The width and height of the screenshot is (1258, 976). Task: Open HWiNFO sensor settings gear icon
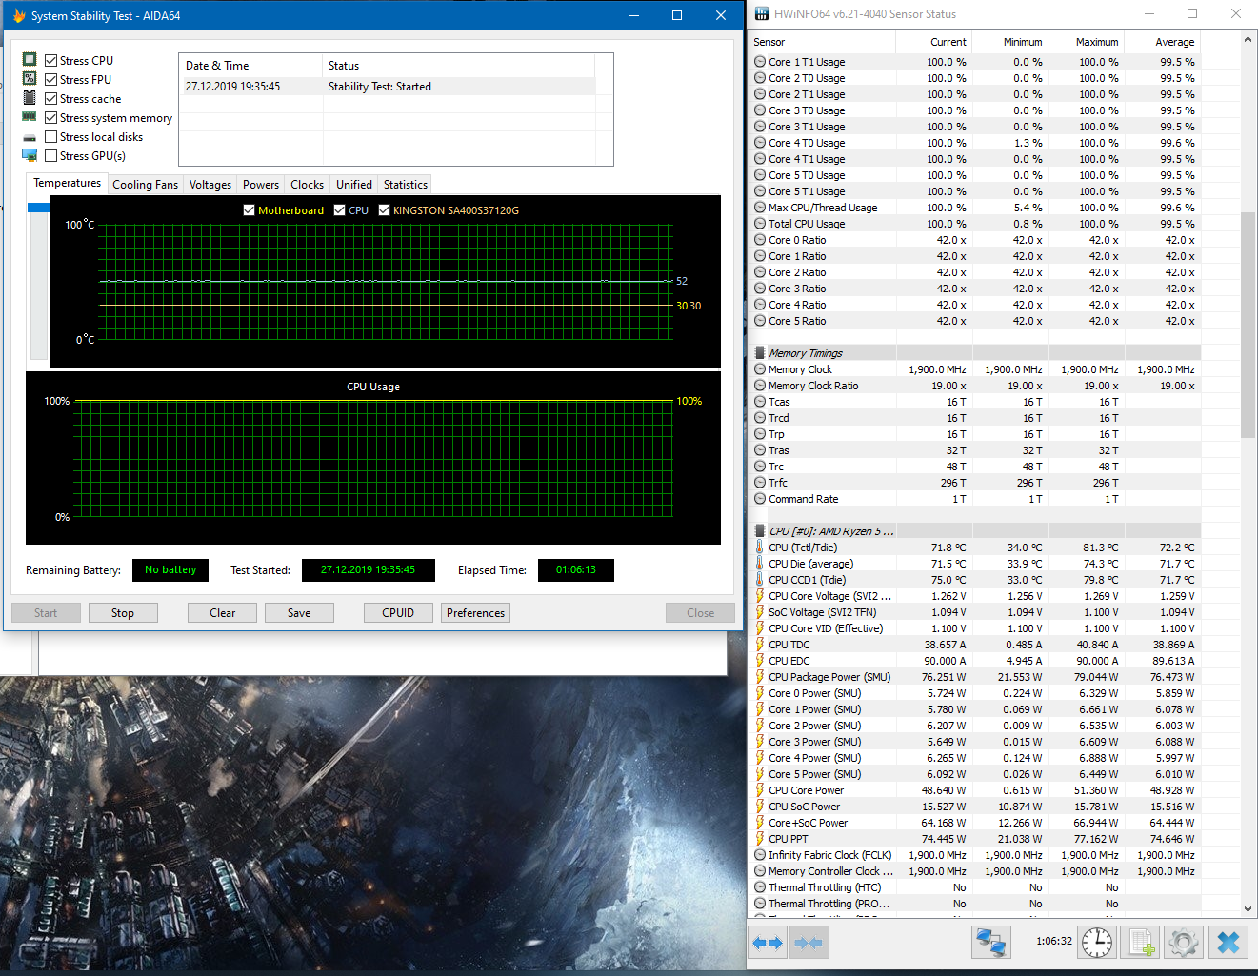tap(1184, 943)
